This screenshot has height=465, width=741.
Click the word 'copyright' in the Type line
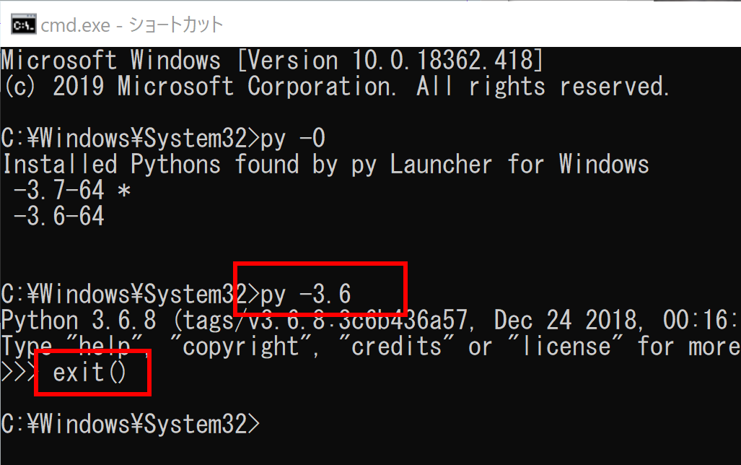pyautogui.click(x=240, y=347)
